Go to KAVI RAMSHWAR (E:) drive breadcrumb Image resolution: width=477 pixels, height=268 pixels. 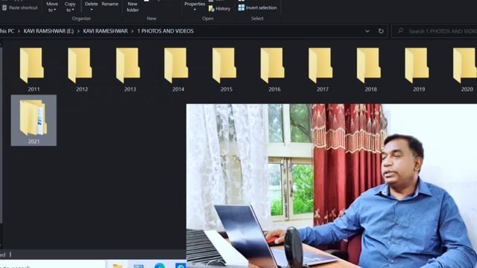(x=48, y=31)
